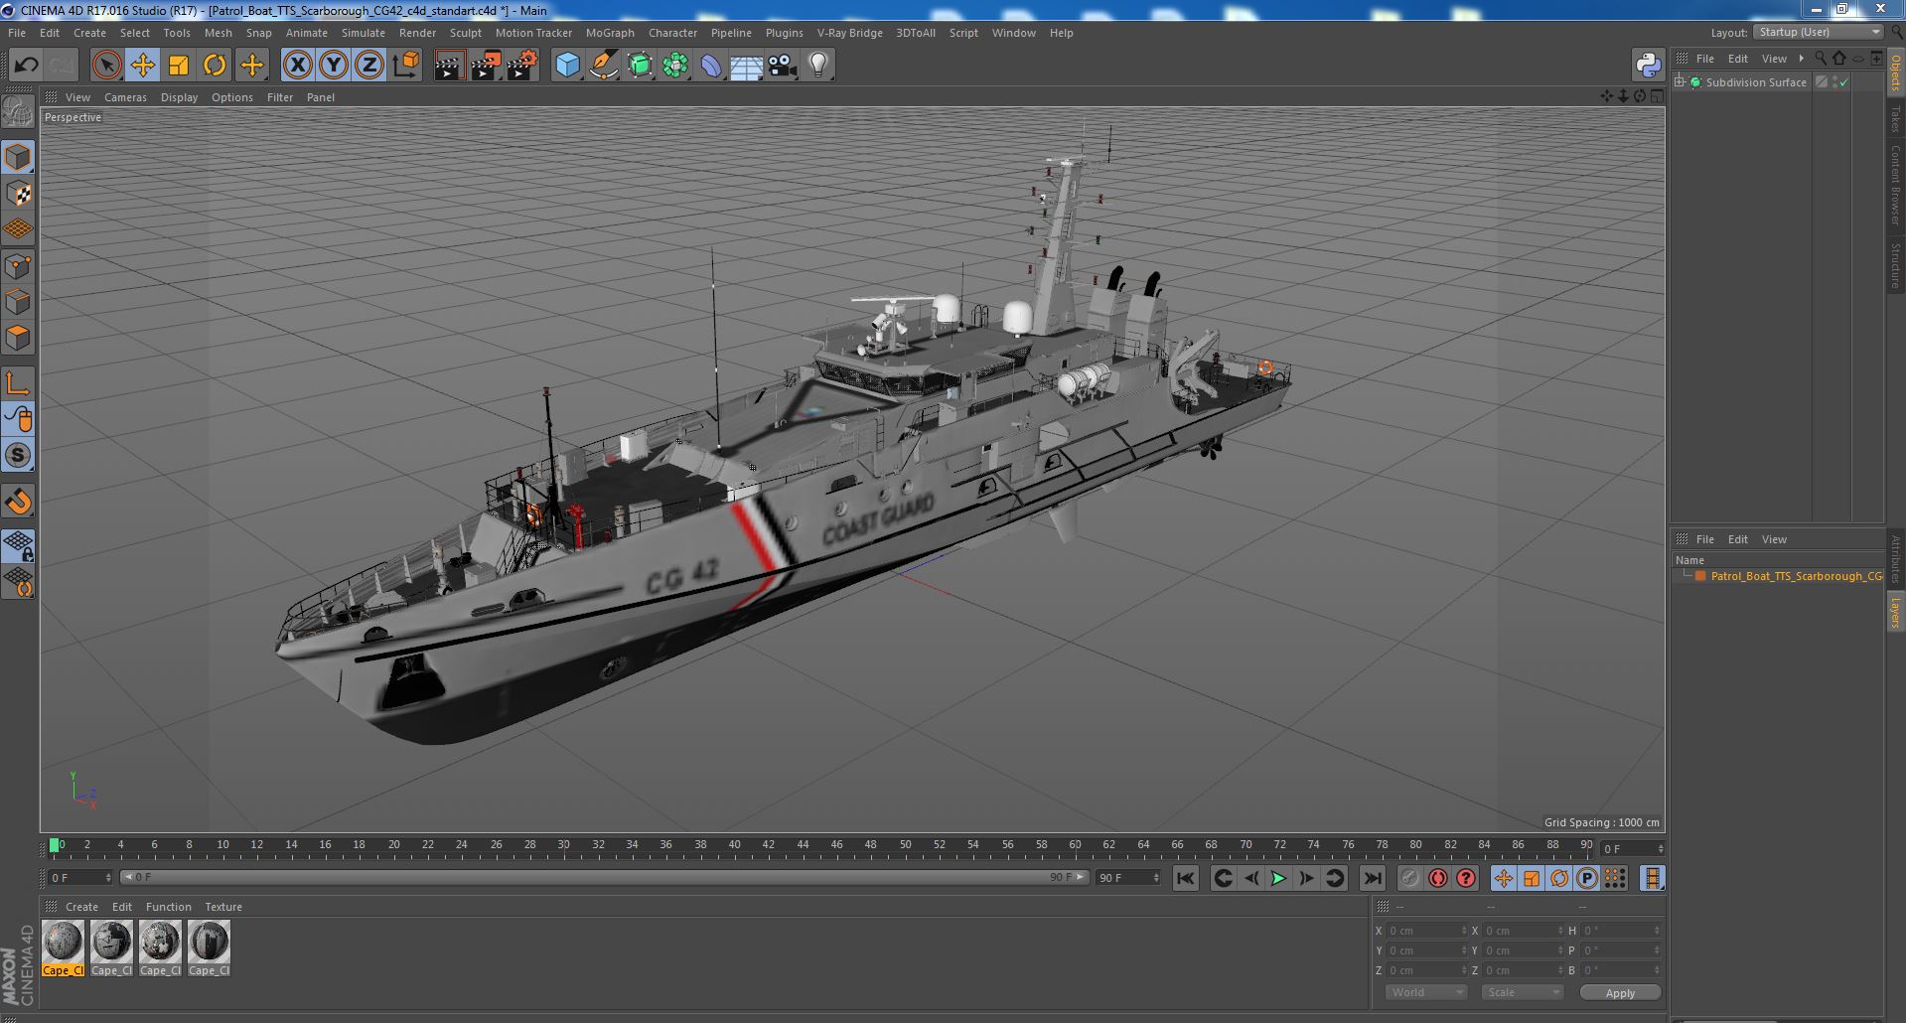The image size is (1906, 1023).
Task: Activate the Rotate tool
Action: pyautogui.click(x=215, y=66)
